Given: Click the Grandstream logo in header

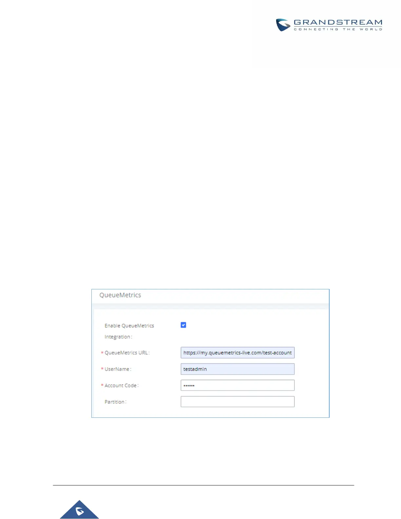Looking at the screenshot, I should tap(329, 25).
